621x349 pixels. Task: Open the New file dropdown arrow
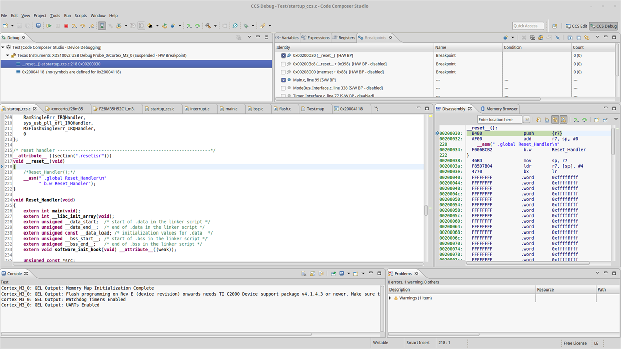12,25
